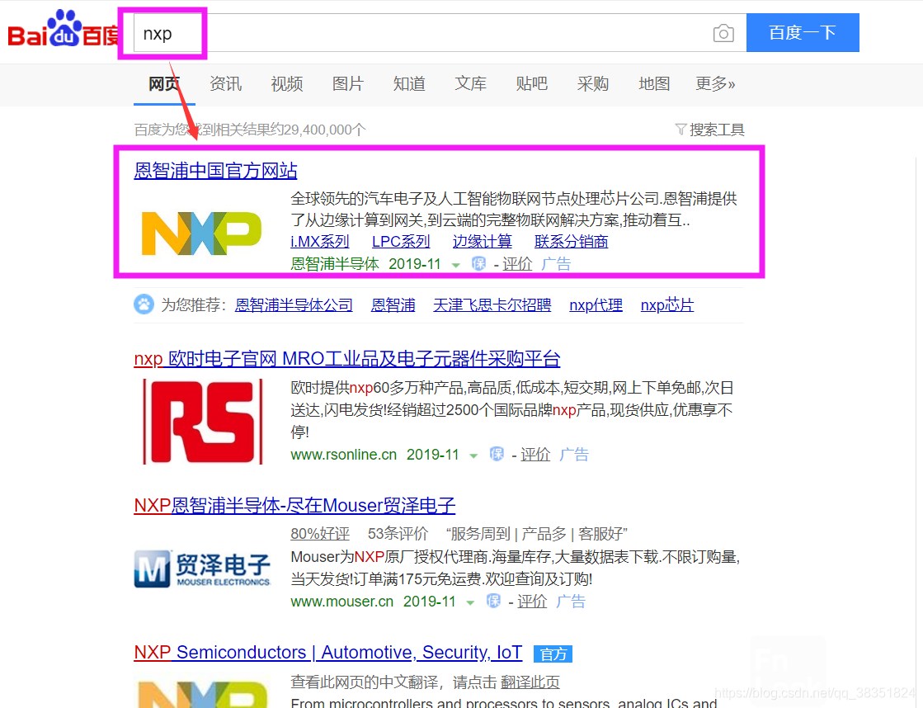Click the 53条评价 review count text

point(398,534)
